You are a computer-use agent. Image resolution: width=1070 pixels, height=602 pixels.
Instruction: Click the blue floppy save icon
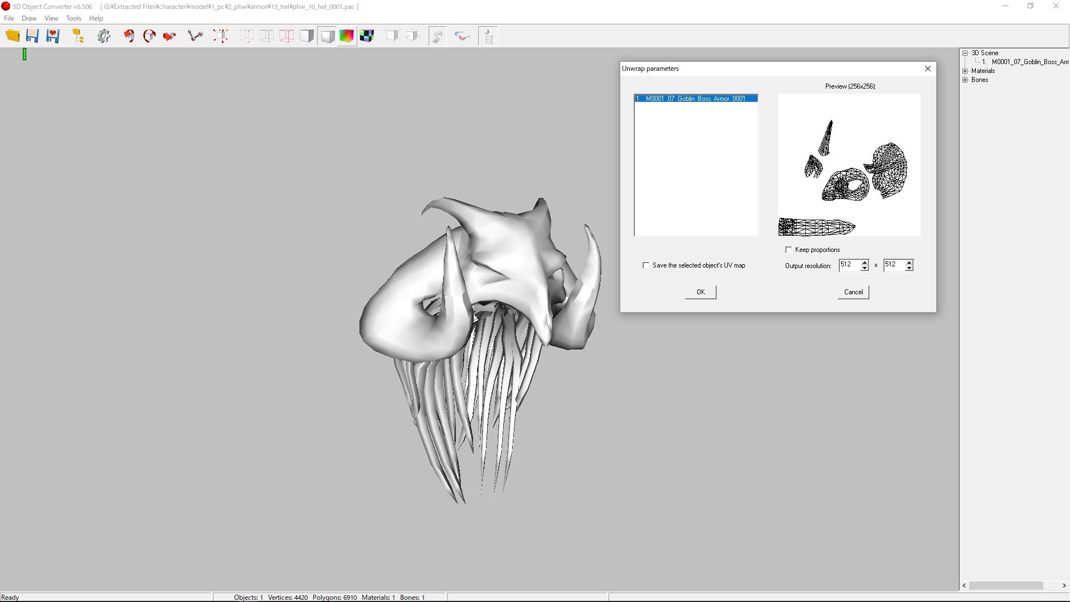point(32,36)
